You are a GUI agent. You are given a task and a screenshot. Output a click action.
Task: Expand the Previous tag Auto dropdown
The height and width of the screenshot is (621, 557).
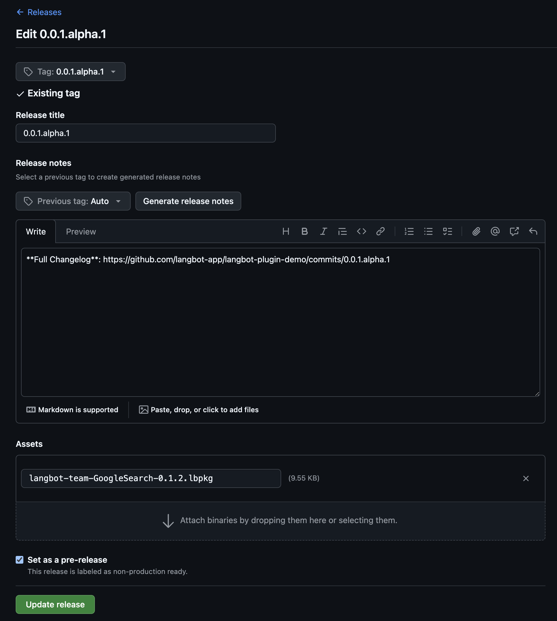coord(73,201)
